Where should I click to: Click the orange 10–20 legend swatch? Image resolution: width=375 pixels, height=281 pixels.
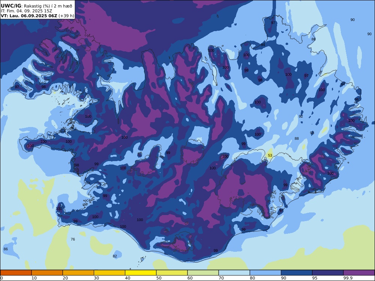click(47, 273)
